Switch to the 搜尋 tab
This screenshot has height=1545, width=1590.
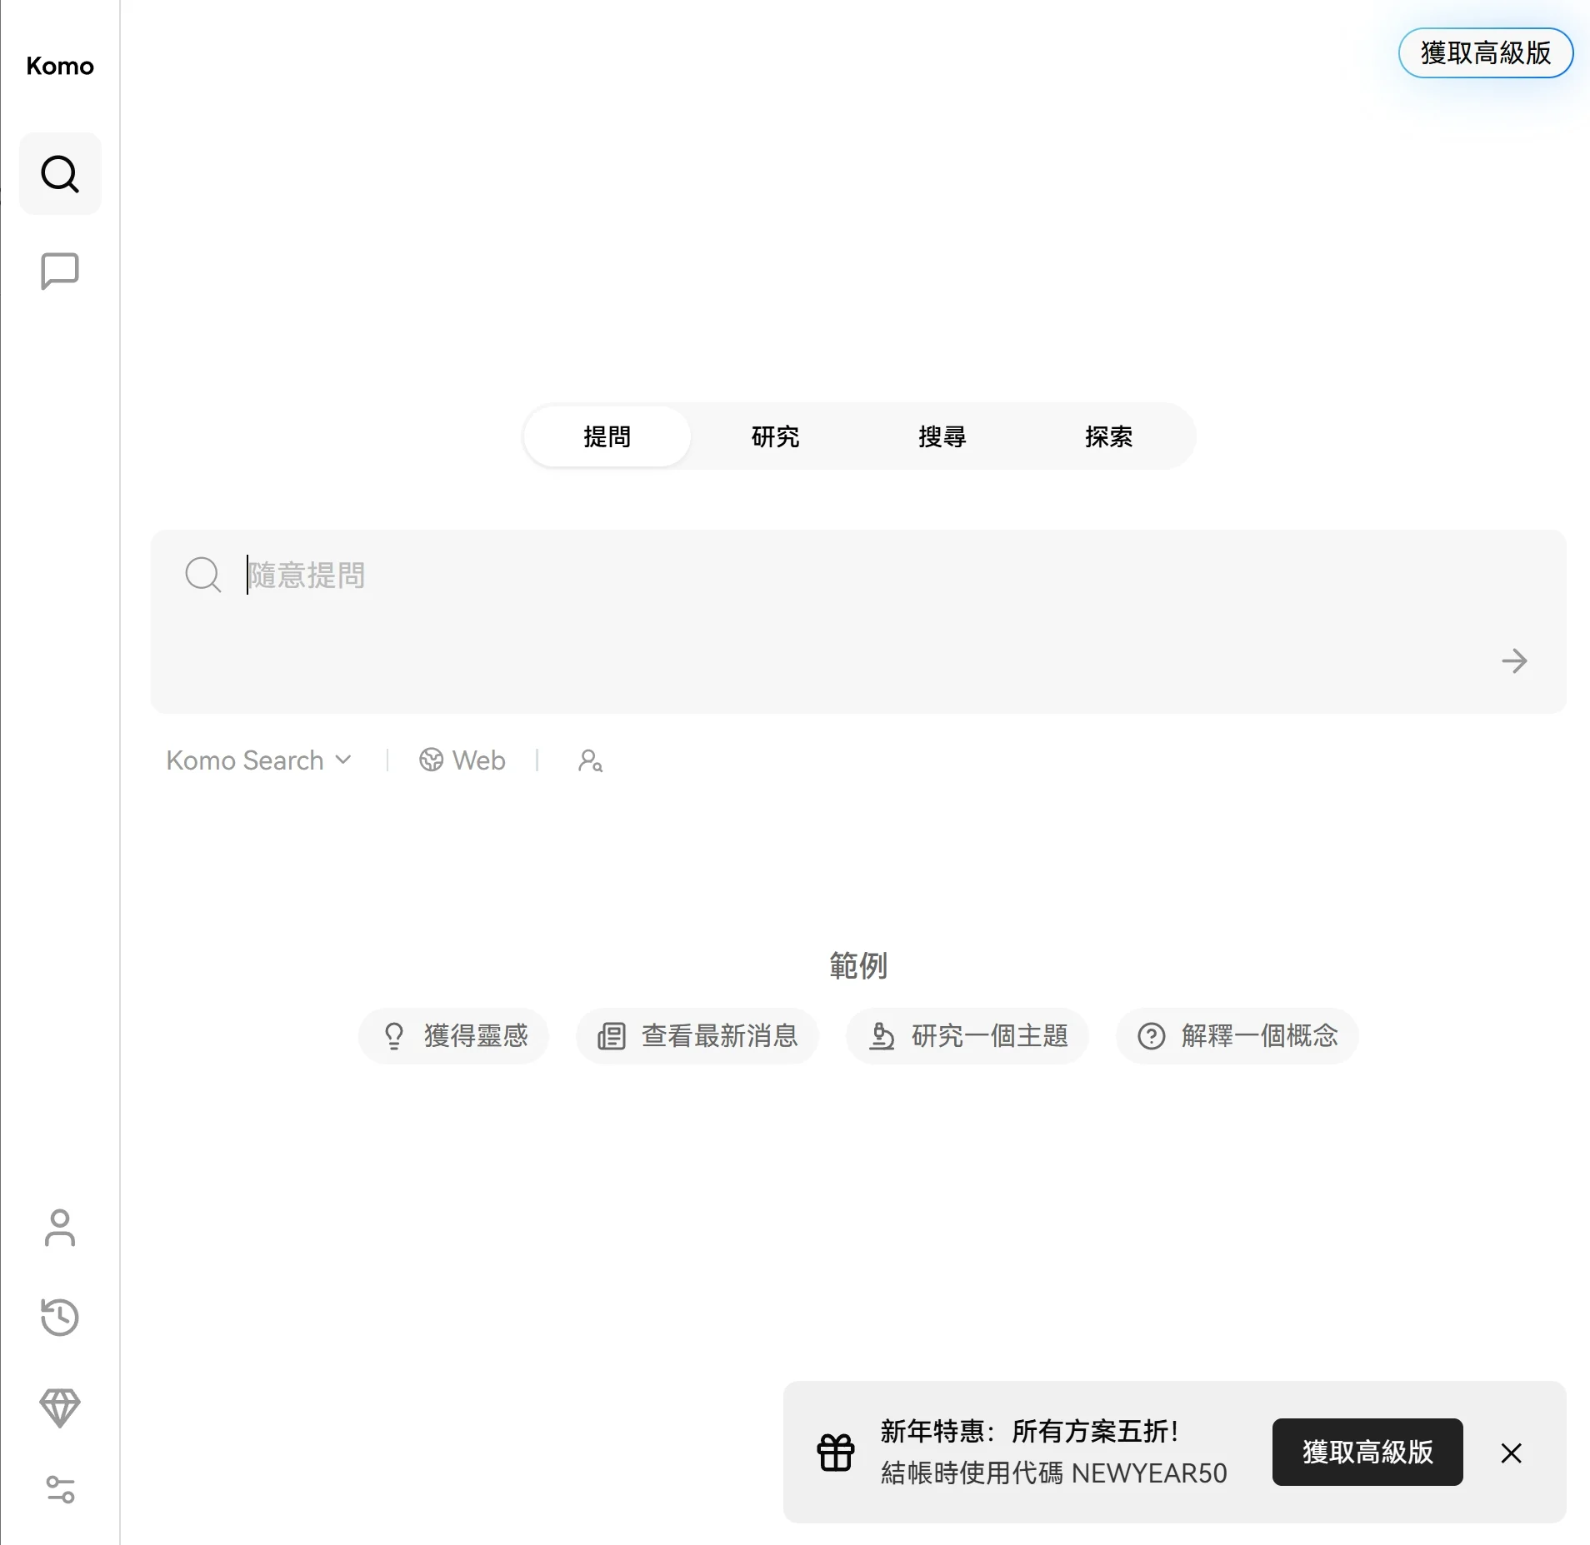942,436
